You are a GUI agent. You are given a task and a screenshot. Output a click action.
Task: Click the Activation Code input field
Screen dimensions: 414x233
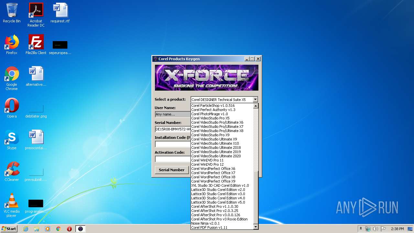tap(173, 159)
